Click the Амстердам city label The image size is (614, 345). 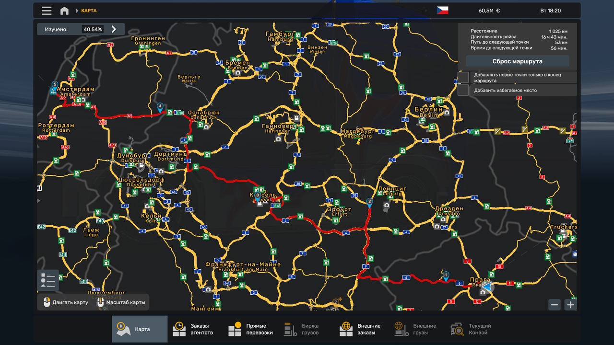pyautogui.click(x=75, y=89)
